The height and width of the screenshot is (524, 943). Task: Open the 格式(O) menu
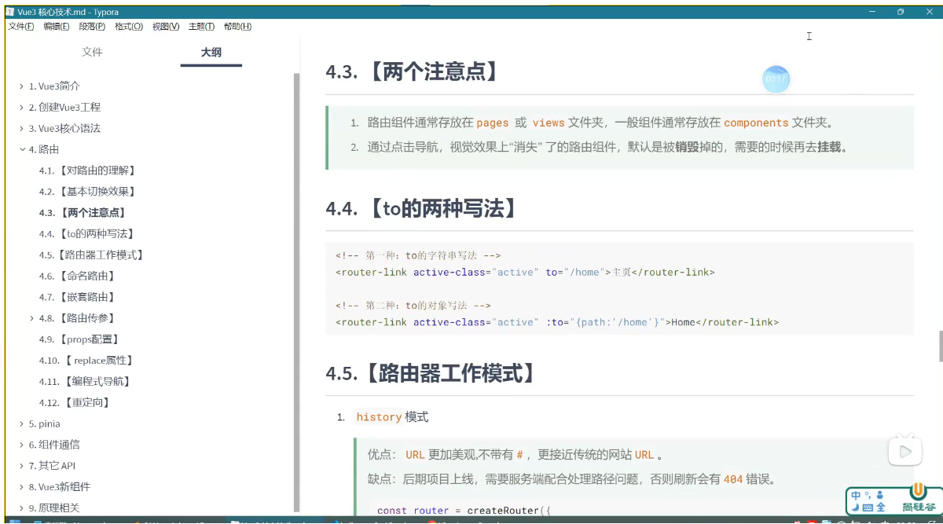pos(129,26)
